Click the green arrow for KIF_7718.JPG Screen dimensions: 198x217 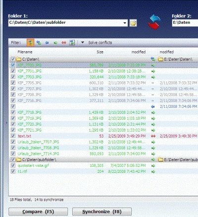153,113
